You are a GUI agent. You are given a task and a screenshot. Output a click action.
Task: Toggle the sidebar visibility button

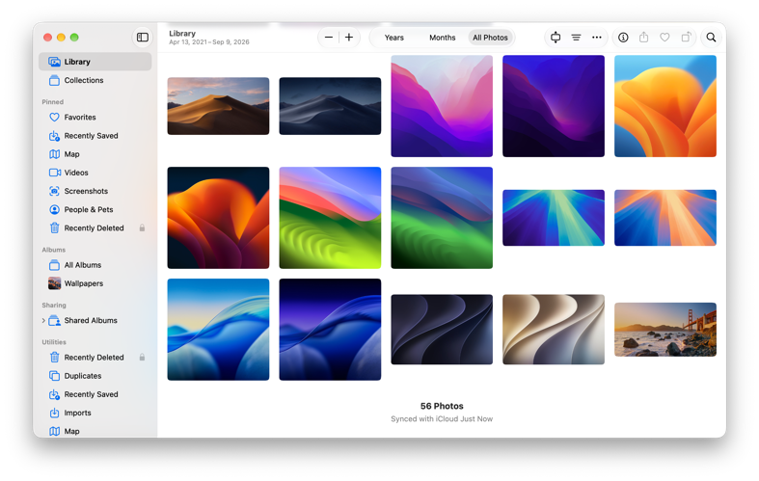click(x=143, y=38)
